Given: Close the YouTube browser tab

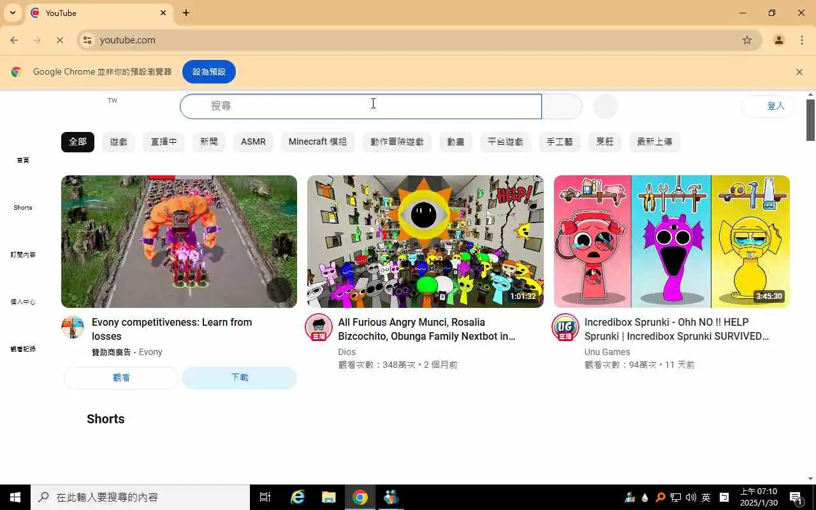Looking at the screenshot, I should [163, 13].
